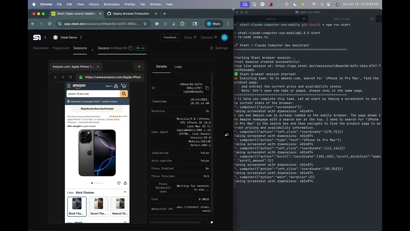
Task: Select the Desert Titanium color option
Action: click(98, 207)
